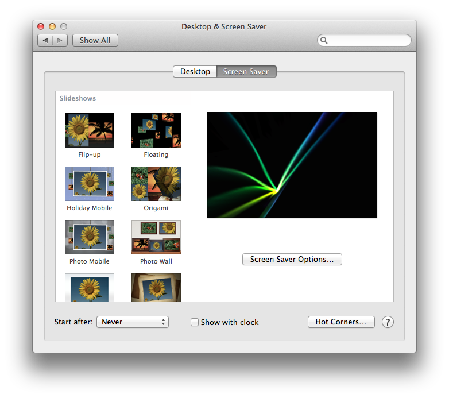449x398 pixels.
Task: Open the Start after dropdown
Action: tap(133, 322)
